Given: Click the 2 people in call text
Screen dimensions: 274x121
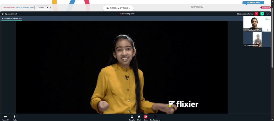Looking at the screenshot, I should coord(11,14).
